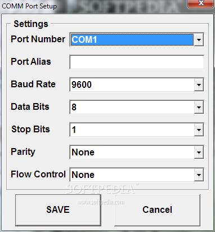Expand the Baud Rate dropdown arrow
Screen dimensions: 215x232
pyautogui.click(x=199, y=84)
